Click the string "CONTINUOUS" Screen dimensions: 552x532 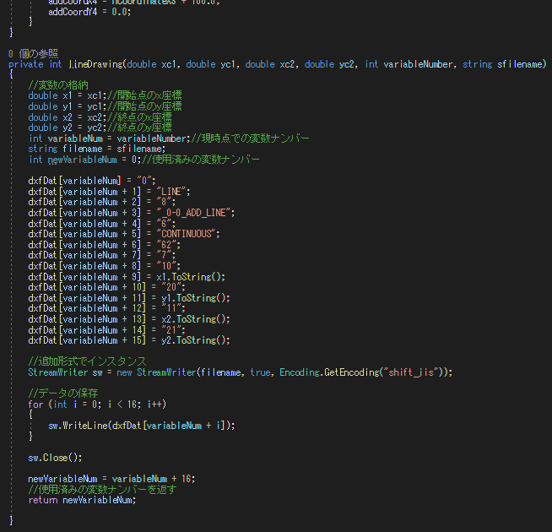click(x=186, y=234)
